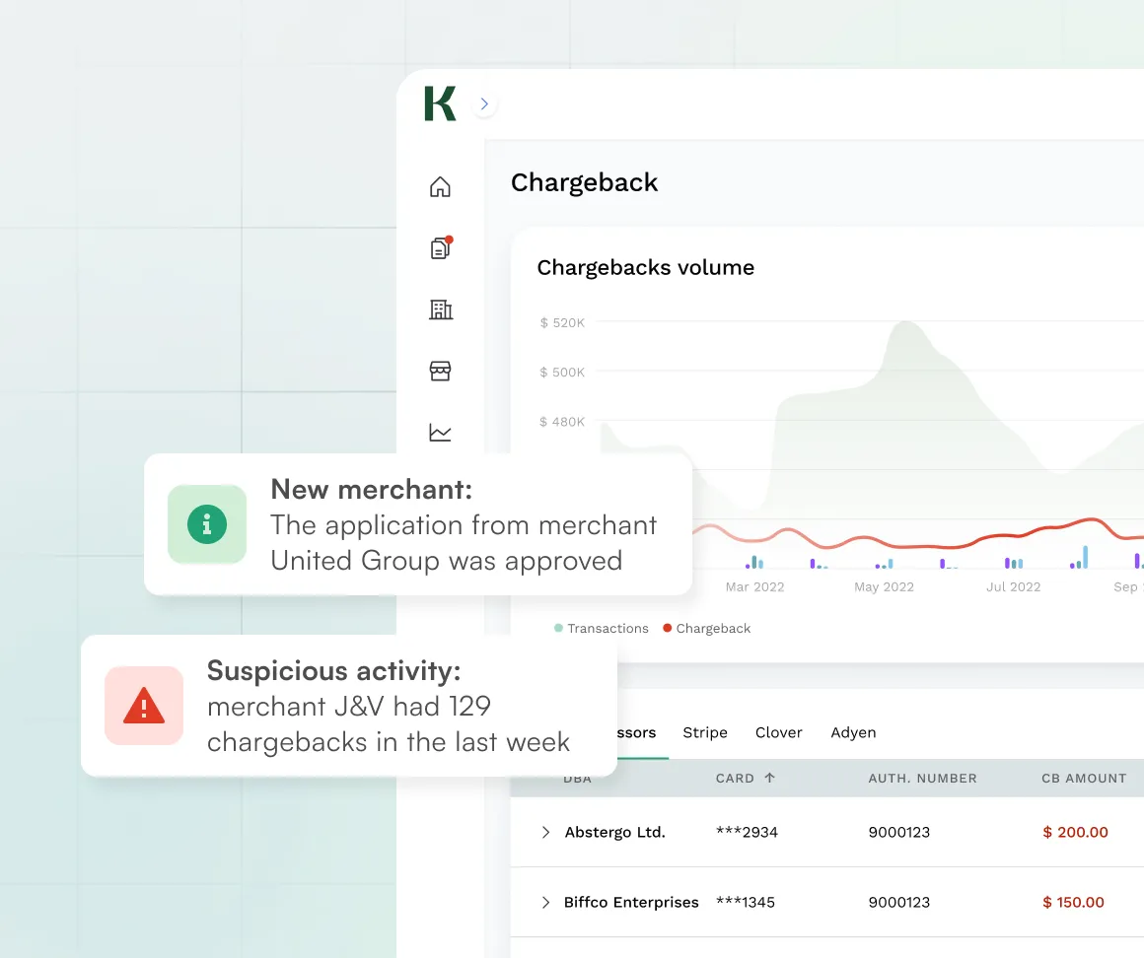Switch to the Clover tab
1144x958 pixels.
(778, 732)
